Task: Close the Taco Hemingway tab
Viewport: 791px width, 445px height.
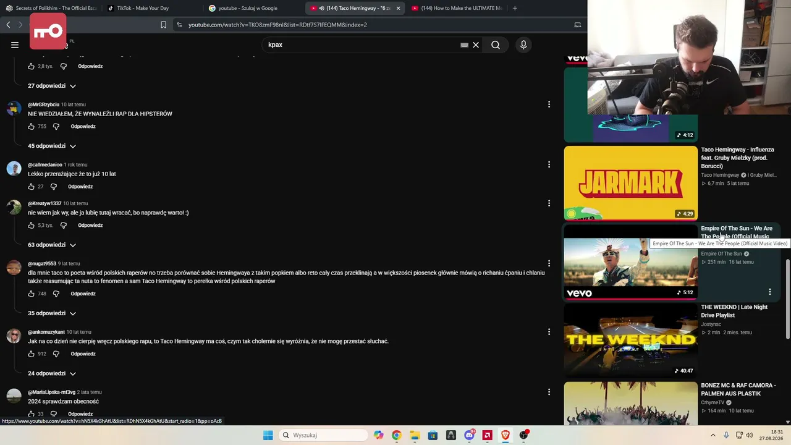Action: 398,8
